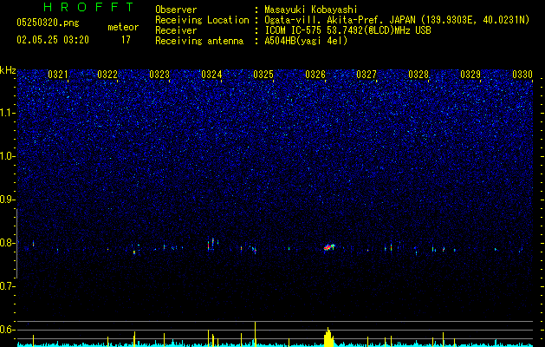
Task: Click the 0322 time marker
Action: click(107, 75)
